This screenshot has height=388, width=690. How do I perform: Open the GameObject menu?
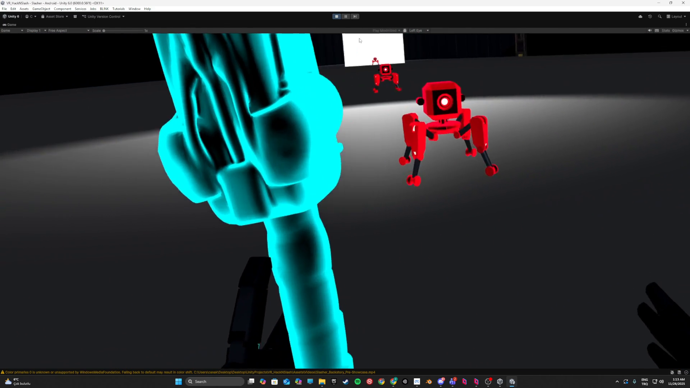(41, 9)
